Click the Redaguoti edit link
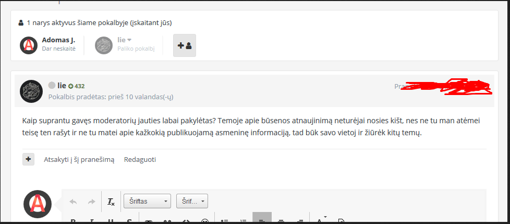The height and width of the screenshot is (224, 510). tap(140, 160)
